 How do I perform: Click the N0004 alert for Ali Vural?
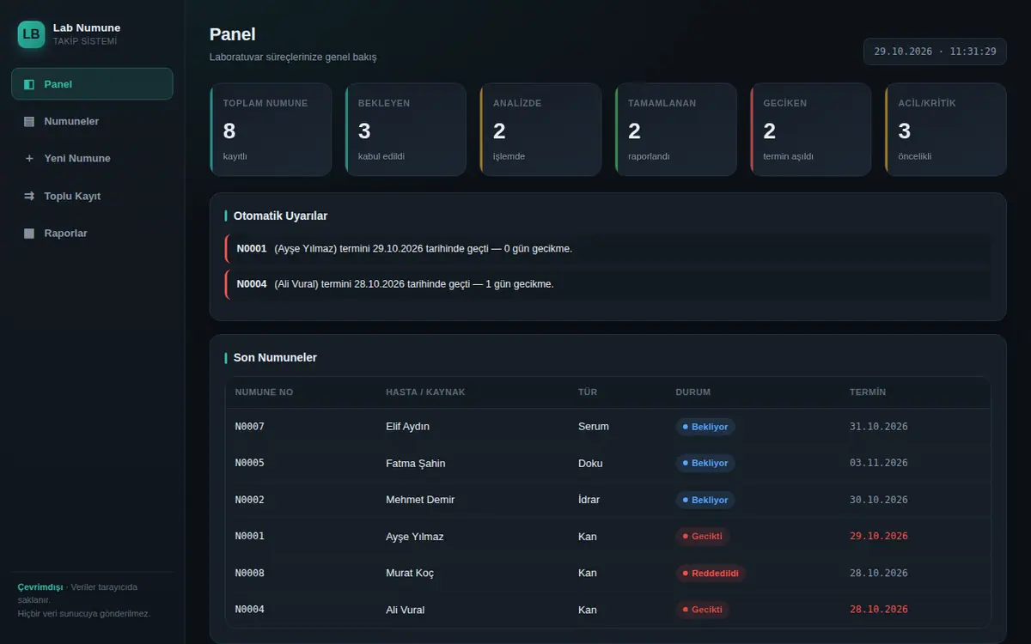click(x=607, y=284)
